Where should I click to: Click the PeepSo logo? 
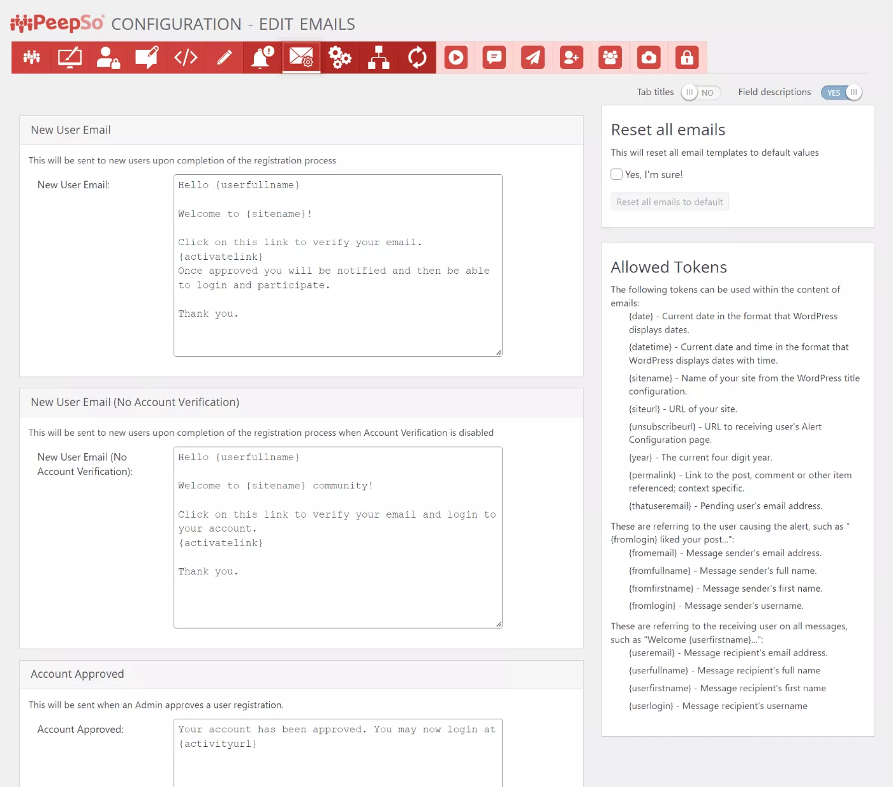coord(57,24)
